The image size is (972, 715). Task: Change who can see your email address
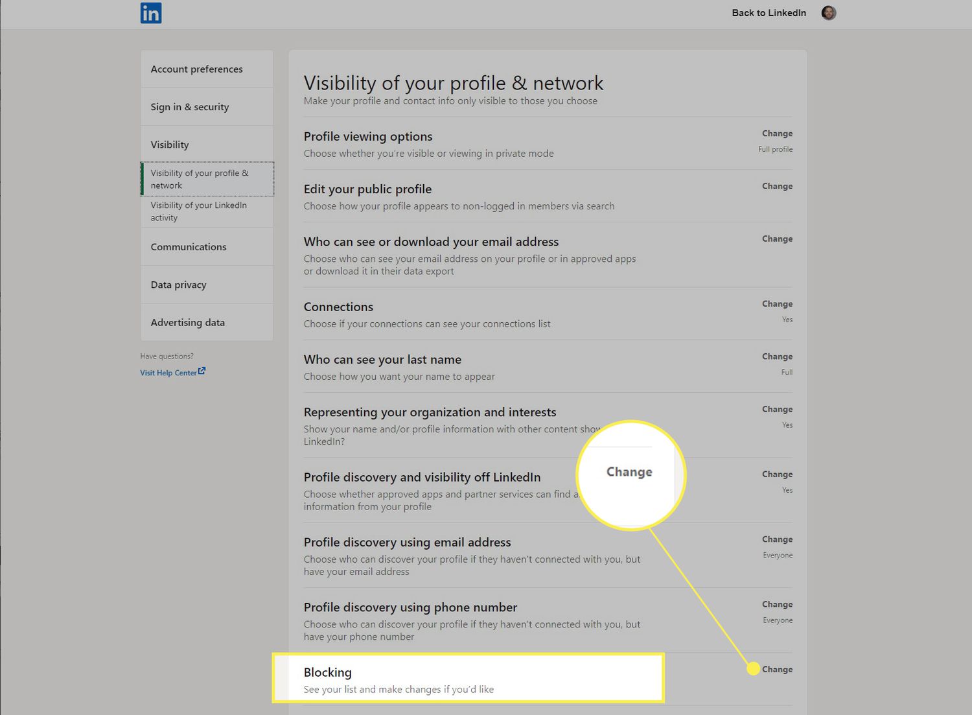(777, 239)
